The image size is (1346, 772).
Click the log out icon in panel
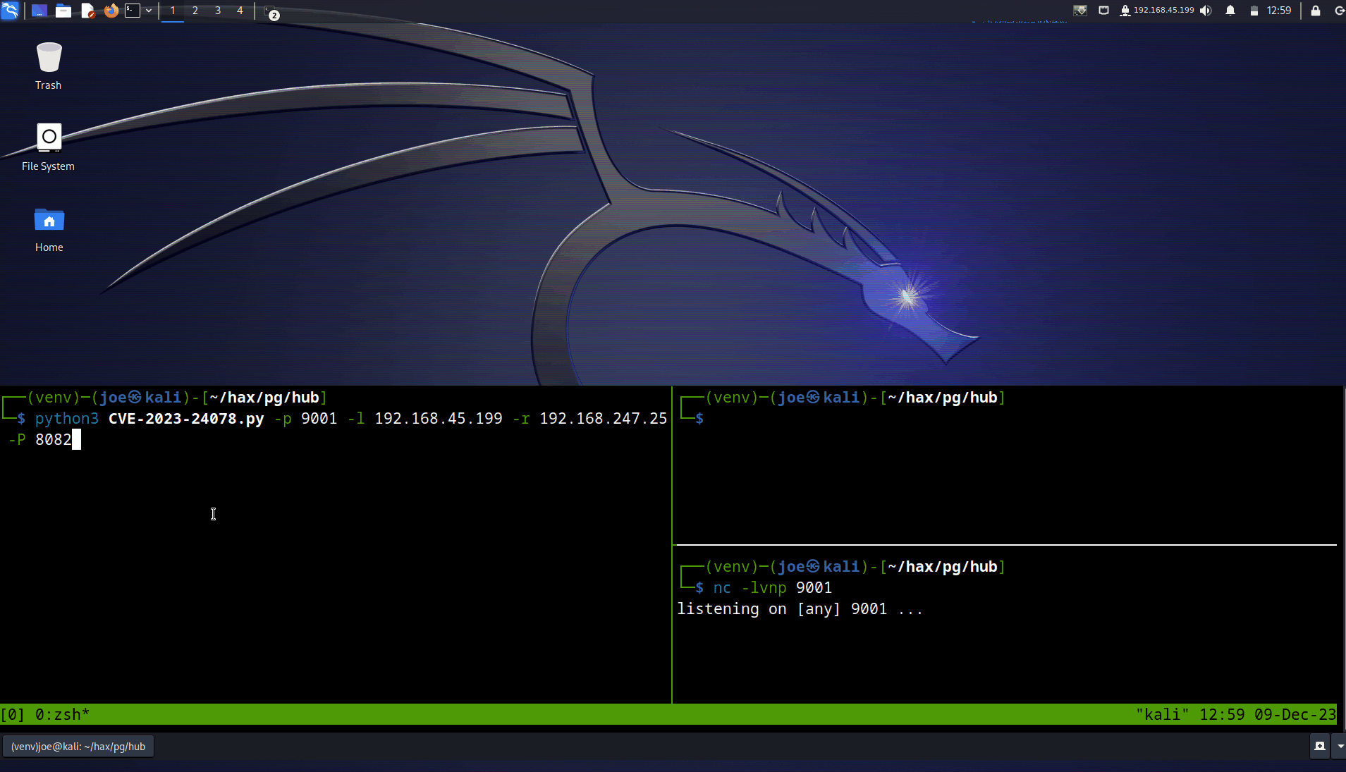click(x=1340, y=11)
